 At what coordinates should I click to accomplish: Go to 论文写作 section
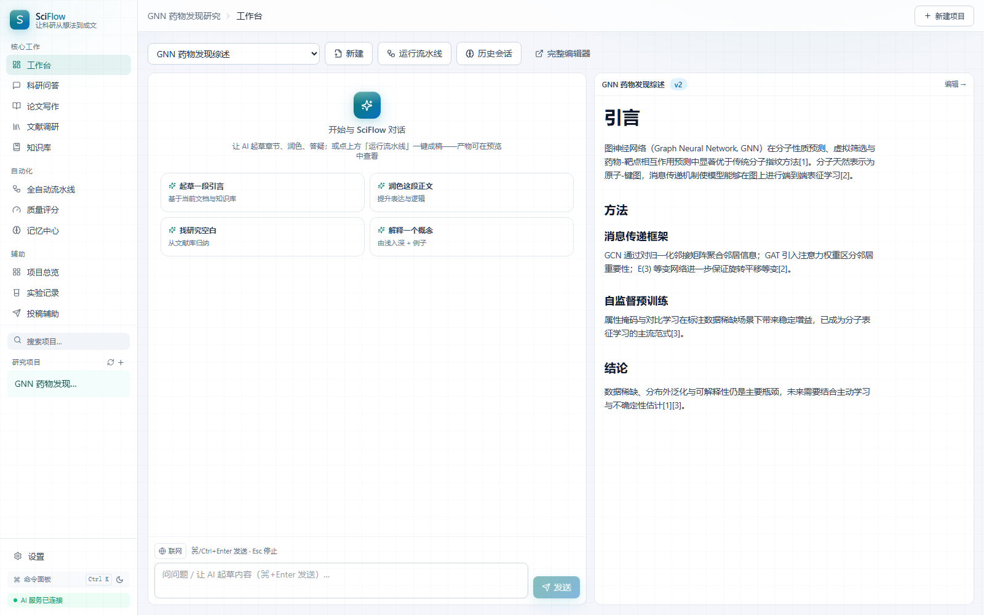(x=68, y=106)
